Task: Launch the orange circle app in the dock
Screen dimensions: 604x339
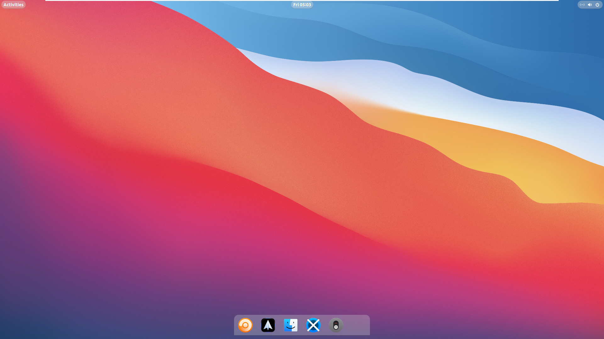Action: (x=245, y=325)
